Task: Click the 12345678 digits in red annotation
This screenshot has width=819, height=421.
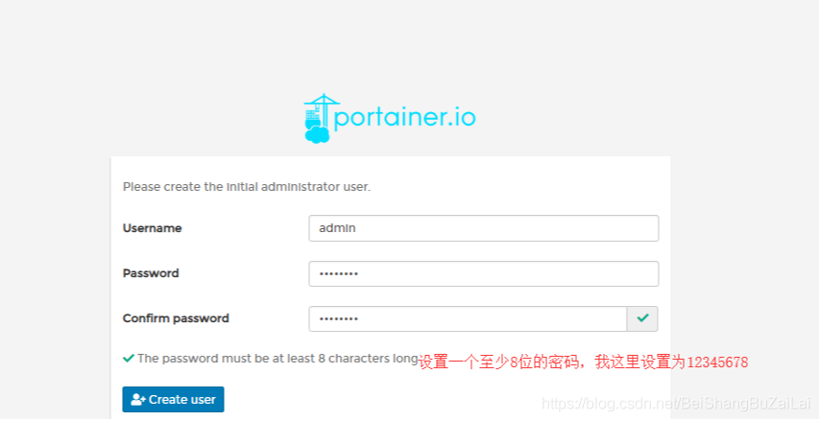Action: pyautogui.click(x=716, y=363)
